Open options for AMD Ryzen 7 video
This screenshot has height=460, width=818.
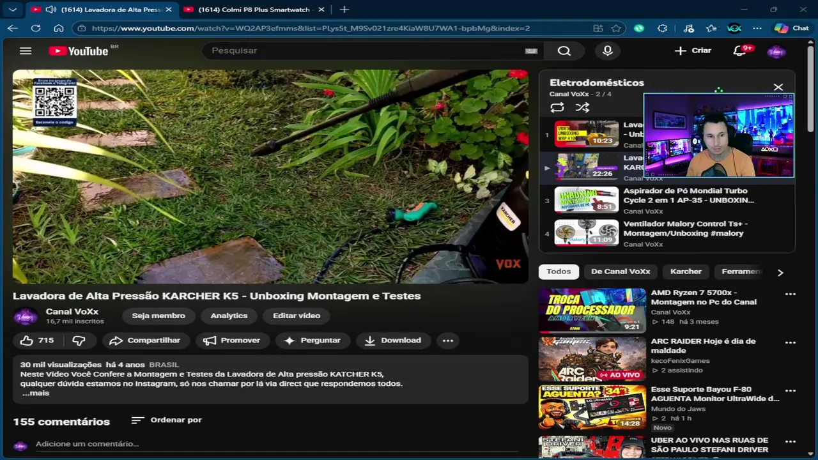tap(791, 295)
